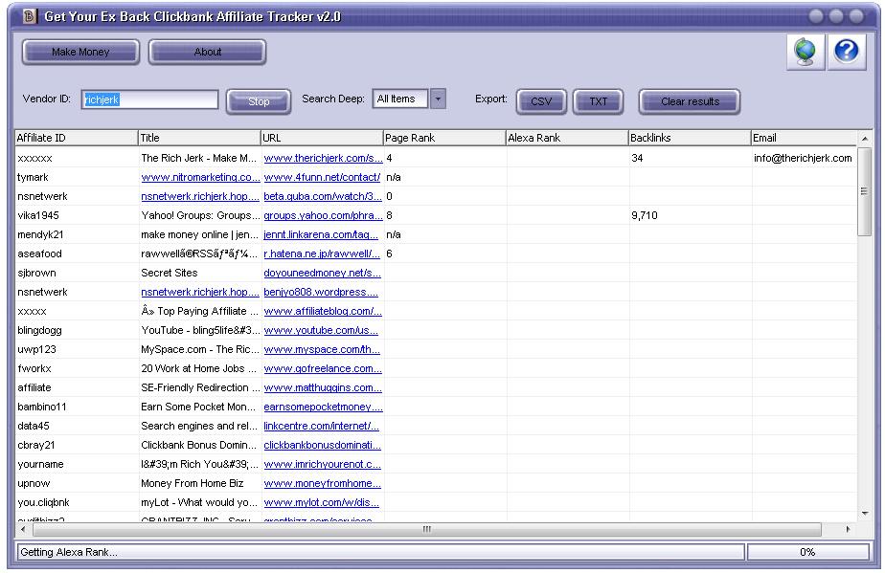Open help via question mark icon
885x573 pixels.
click(x=846, y=52)
